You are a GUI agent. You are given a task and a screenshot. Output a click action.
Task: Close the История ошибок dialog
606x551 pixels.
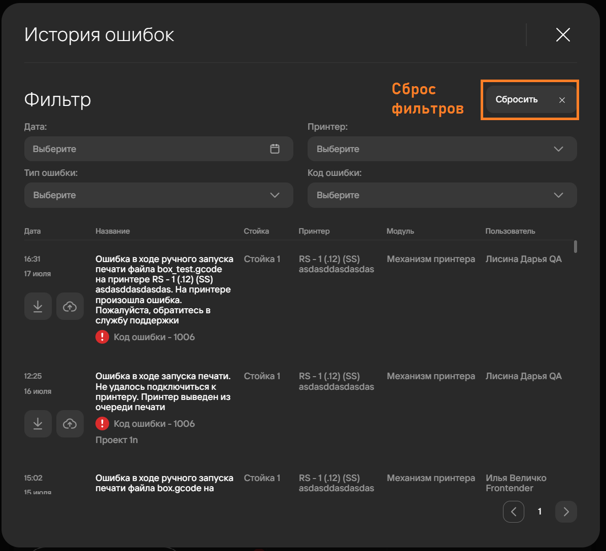tap(563, 35)
